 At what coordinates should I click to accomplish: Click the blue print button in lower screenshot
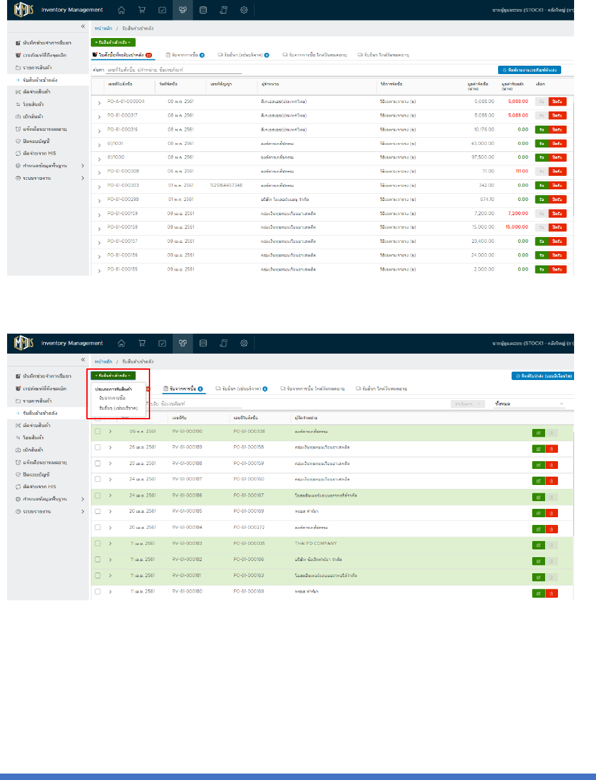(543, 375)
